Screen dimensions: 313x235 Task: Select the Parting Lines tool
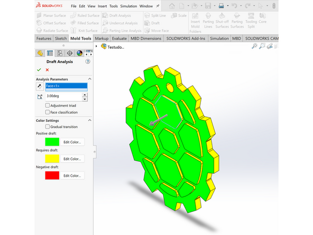click(208, 21)
